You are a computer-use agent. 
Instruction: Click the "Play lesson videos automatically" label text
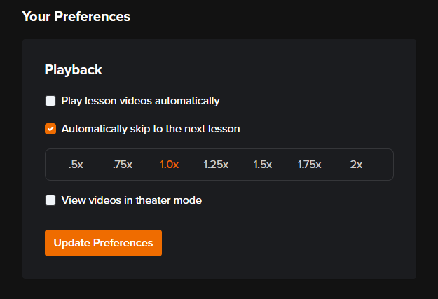(140, 101)
